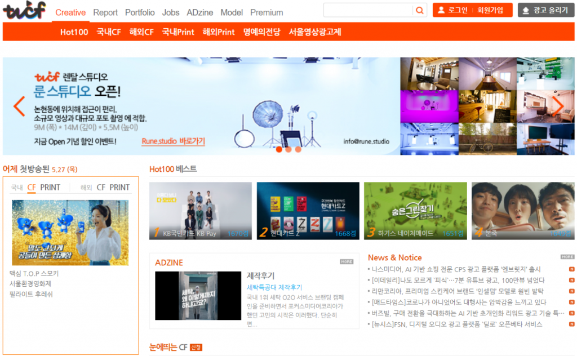
Task: Open the ADZINE video thumbnail
Action: (198, 296)
